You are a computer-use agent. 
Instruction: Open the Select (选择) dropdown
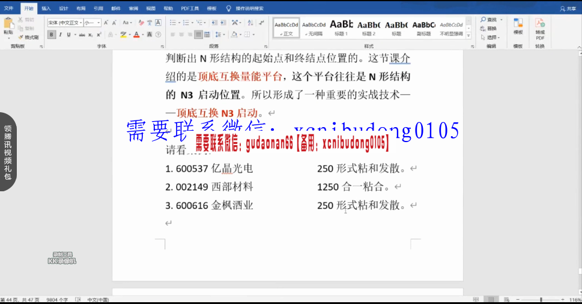[x=491, y=37]
